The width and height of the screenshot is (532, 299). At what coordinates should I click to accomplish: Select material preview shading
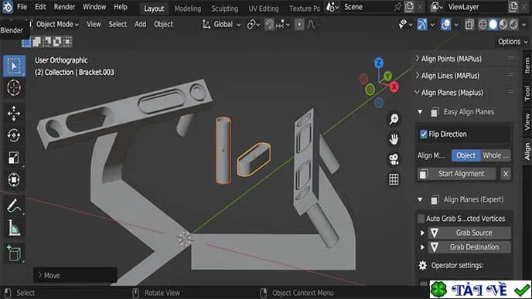(503, 25)
